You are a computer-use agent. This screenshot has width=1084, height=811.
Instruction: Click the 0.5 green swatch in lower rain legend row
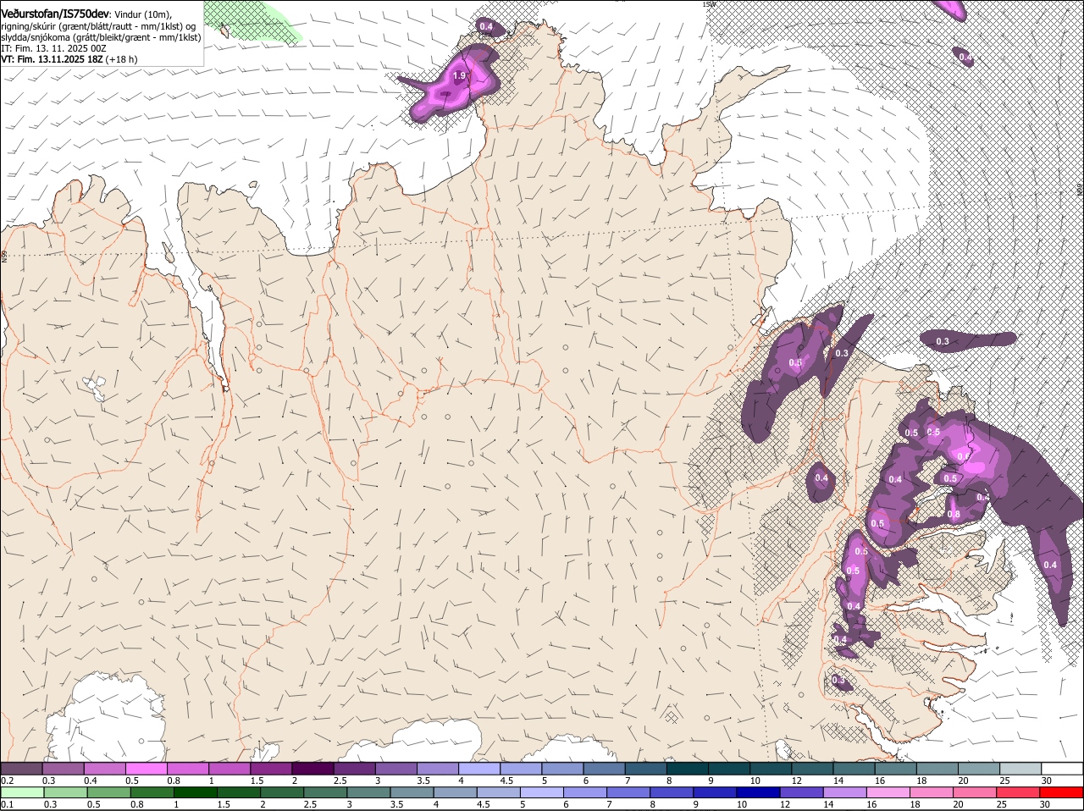pos(108,792)
